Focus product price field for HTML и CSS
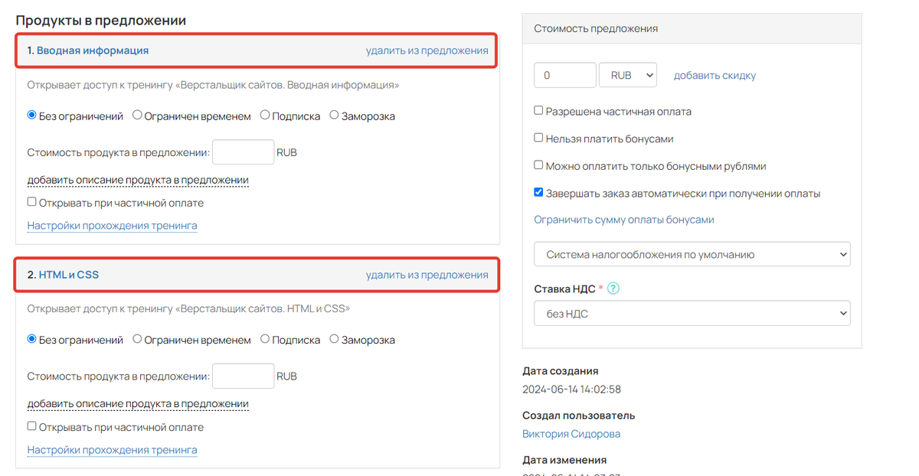 243,376
